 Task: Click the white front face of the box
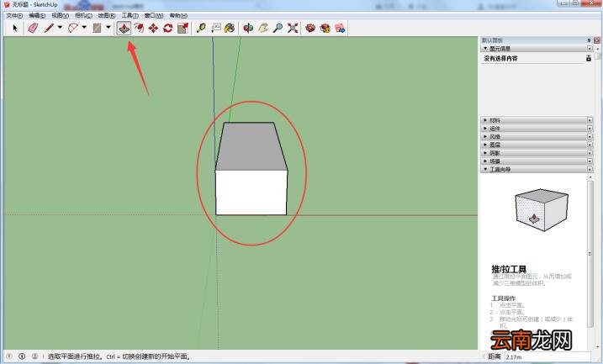251,193
